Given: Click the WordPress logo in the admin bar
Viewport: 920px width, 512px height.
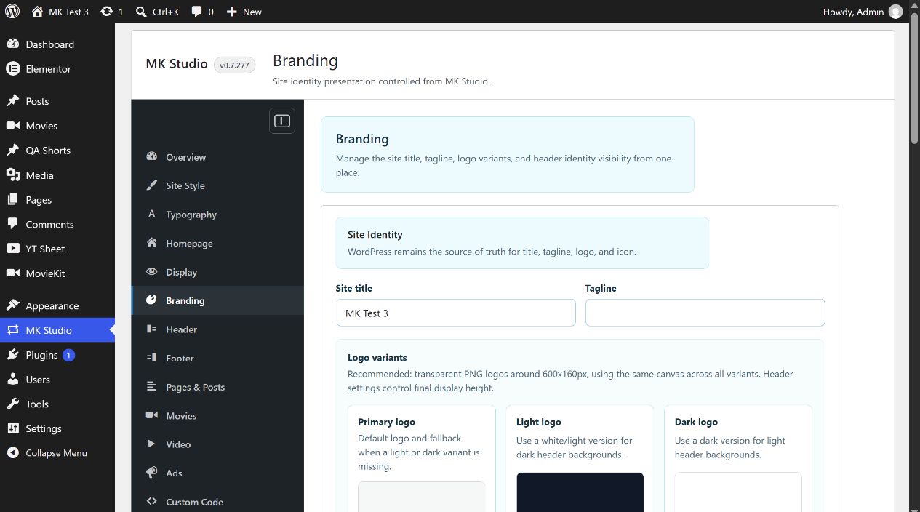Looking at the screenshot, I should (x=12, y=12).
